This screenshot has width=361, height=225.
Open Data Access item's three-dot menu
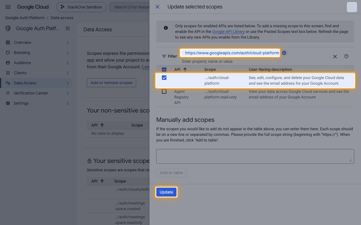click(x=68, y=83)
